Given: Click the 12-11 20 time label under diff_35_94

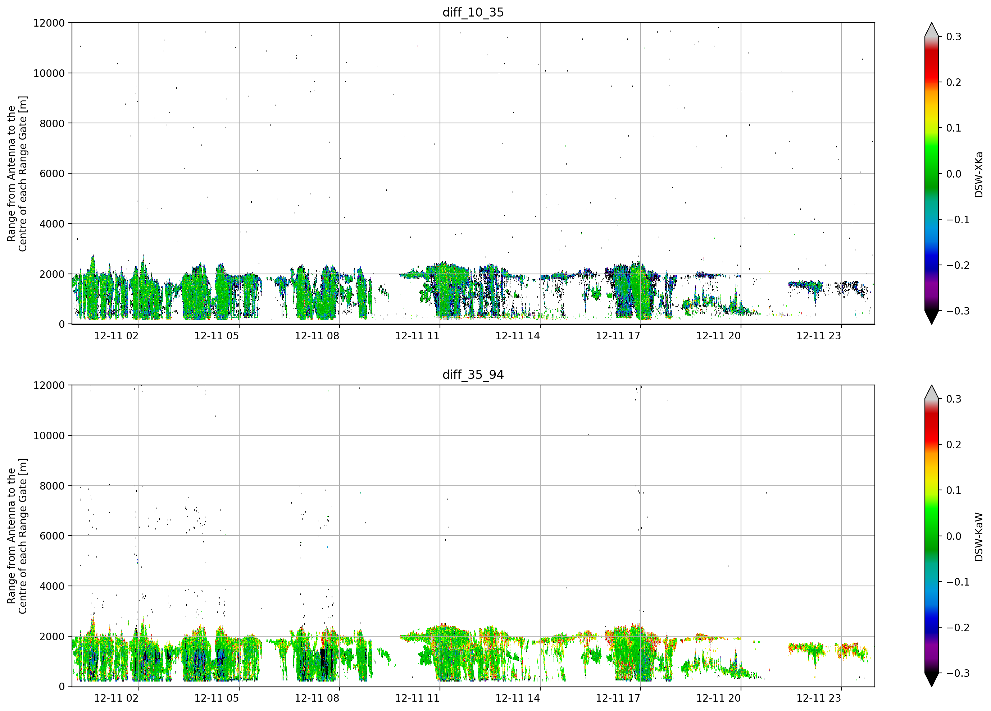Looking at the screenshot, I should pyautogui.click(x=718, y=698).
